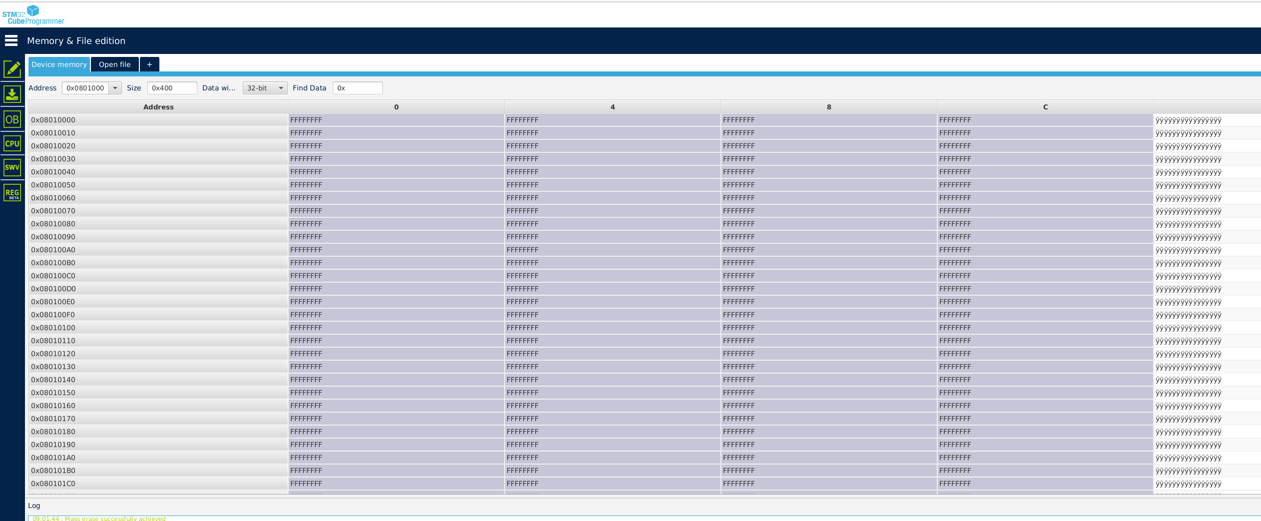The width and height of the screenshot is (1261, 521).
Task: Switch to the Open file tab
Action: tap(114, 64)
